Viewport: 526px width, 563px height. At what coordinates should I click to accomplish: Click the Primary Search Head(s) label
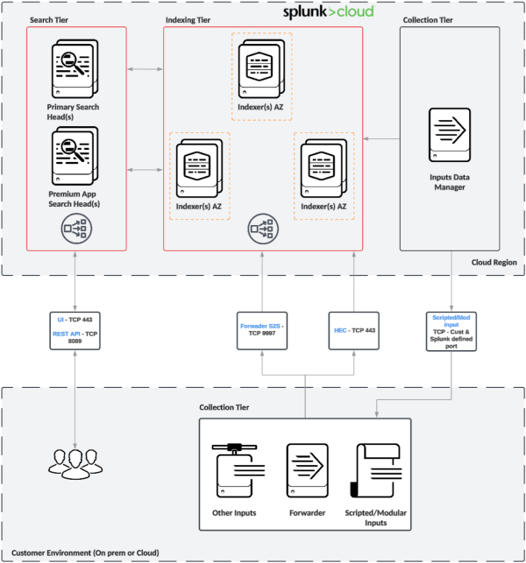[73, 112]
